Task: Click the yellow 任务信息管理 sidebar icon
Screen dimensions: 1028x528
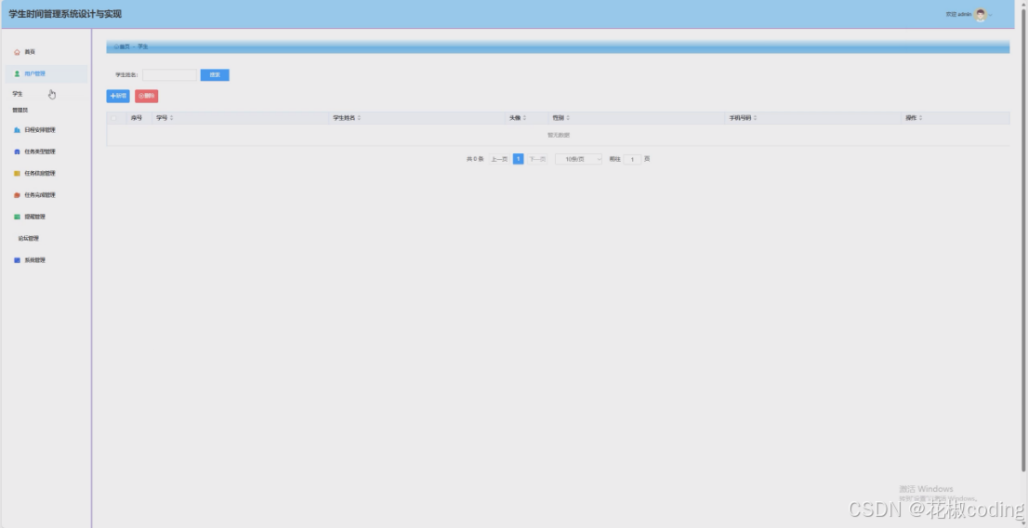Action: coord(17,173)
